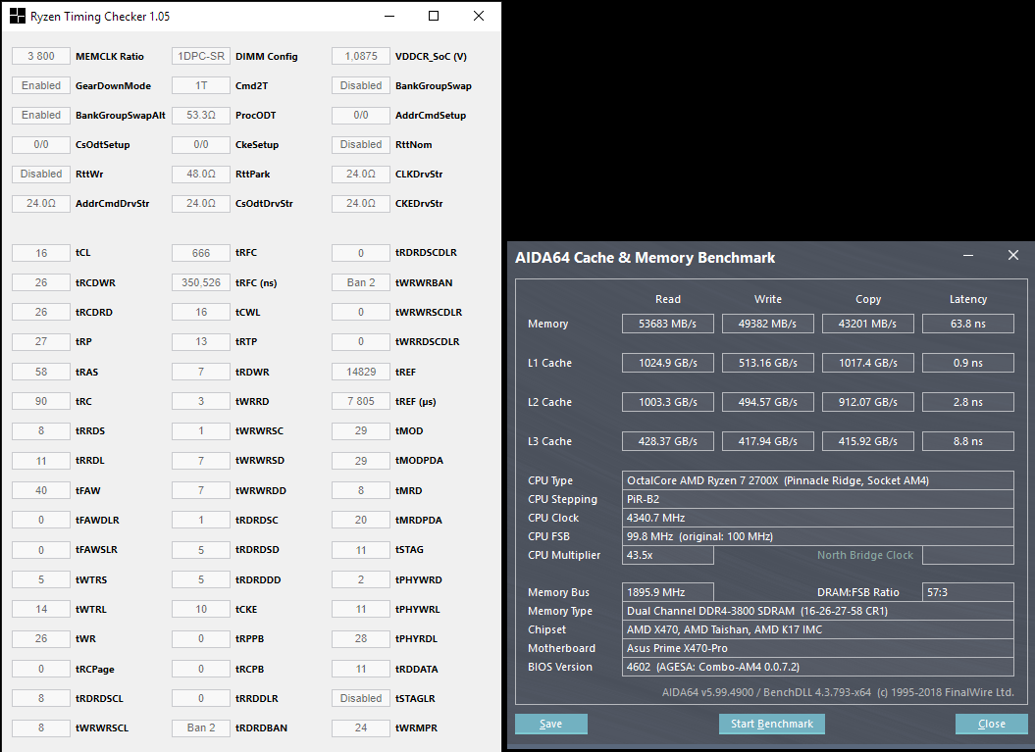Viewport: 1035px width, 752px height.
Task: Click the Chipset field AMD X470
Action: click(x=818, y=629)
